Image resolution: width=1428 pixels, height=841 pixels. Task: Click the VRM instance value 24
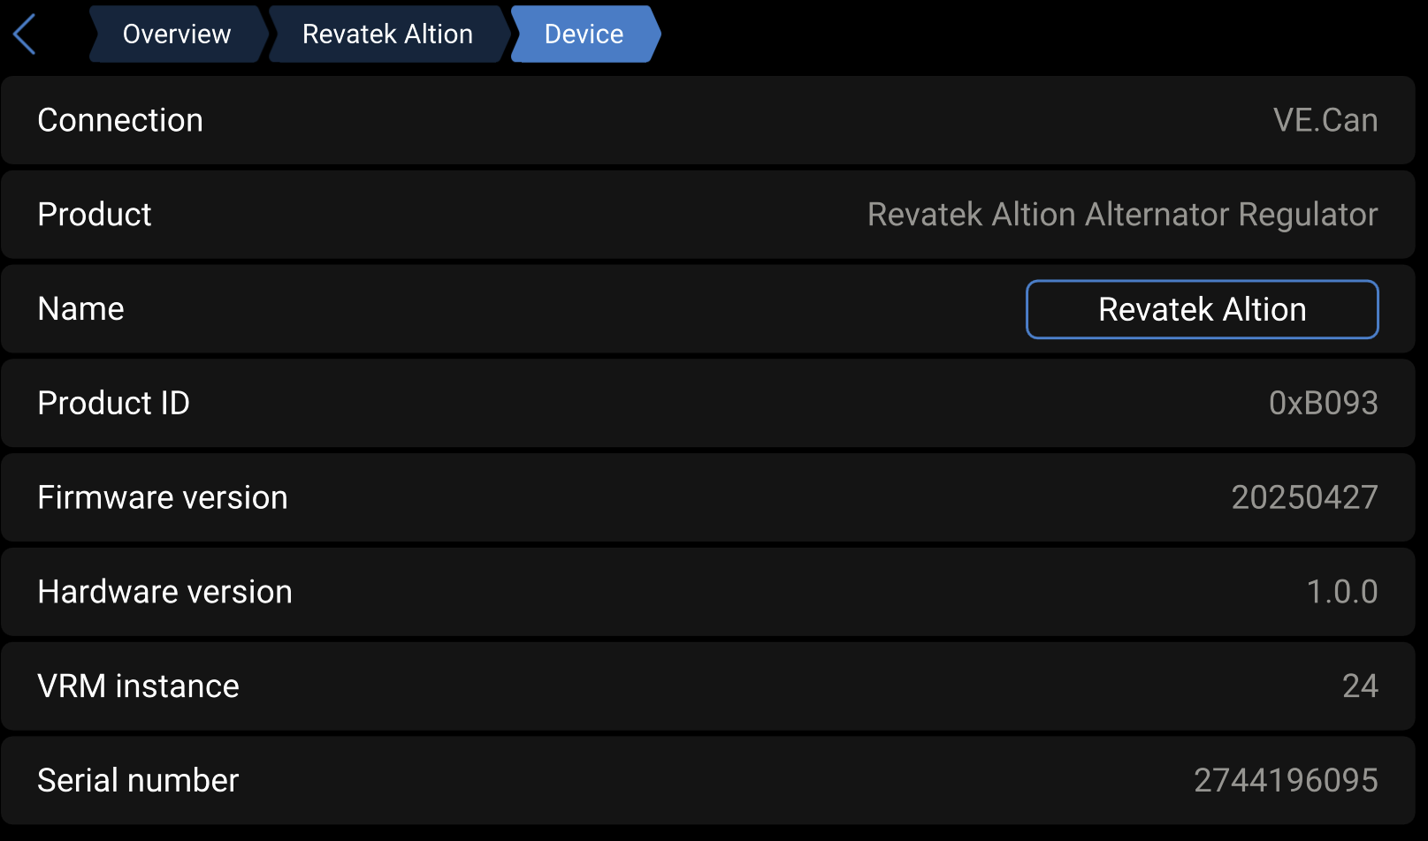click(1360, 686)
